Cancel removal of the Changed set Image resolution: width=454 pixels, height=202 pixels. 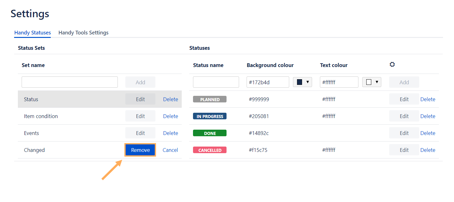coord(170,150)
